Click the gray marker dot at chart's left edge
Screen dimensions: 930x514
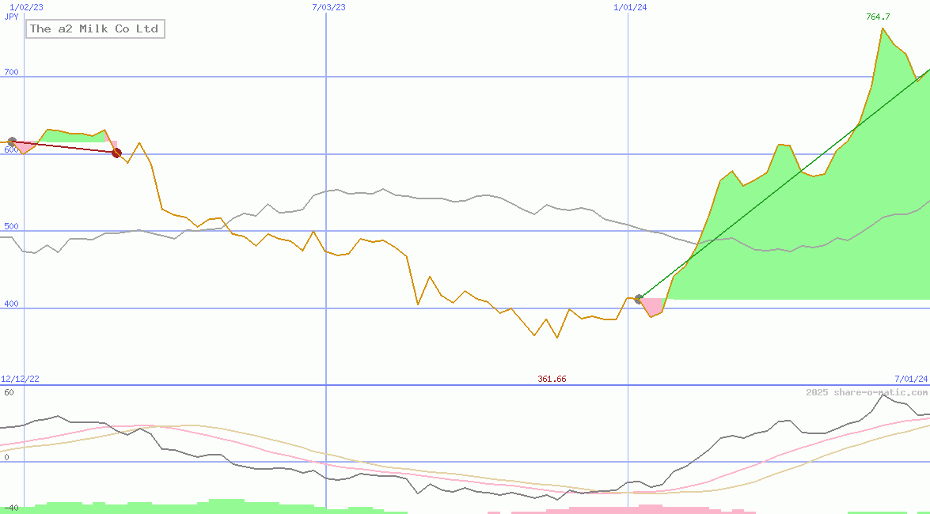point(11,142)
